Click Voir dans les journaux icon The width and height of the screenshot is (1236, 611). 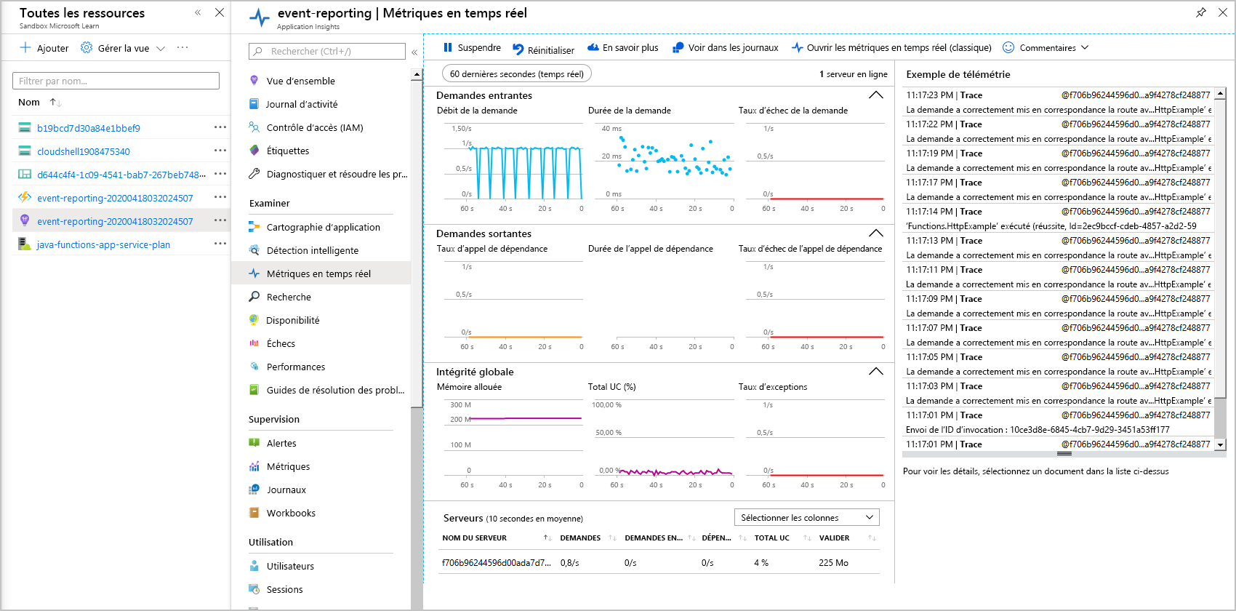click(678, 47)
